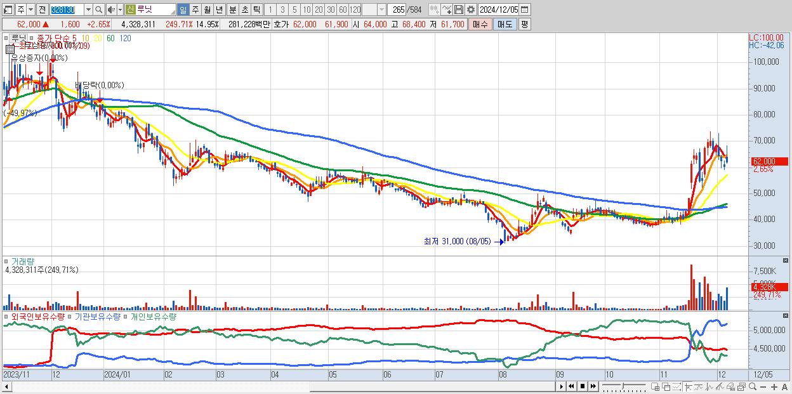Click the 루닛 label button on chart
792x394 pixels.
[18, 38]
